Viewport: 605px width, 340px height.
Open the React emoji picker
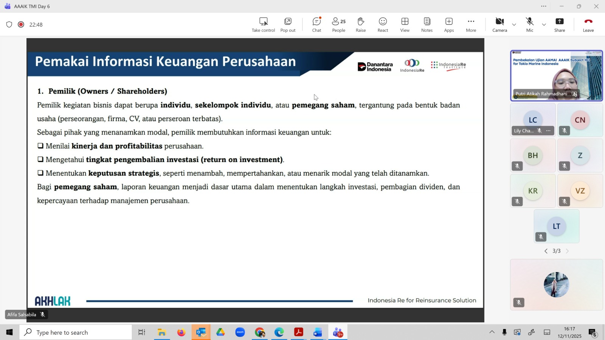pos(383,25)
